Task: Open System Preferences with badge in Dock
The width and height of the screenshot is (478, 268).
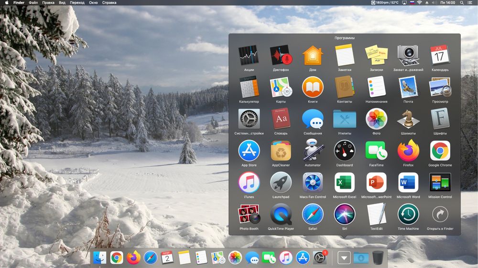Action: click(319, 258)
